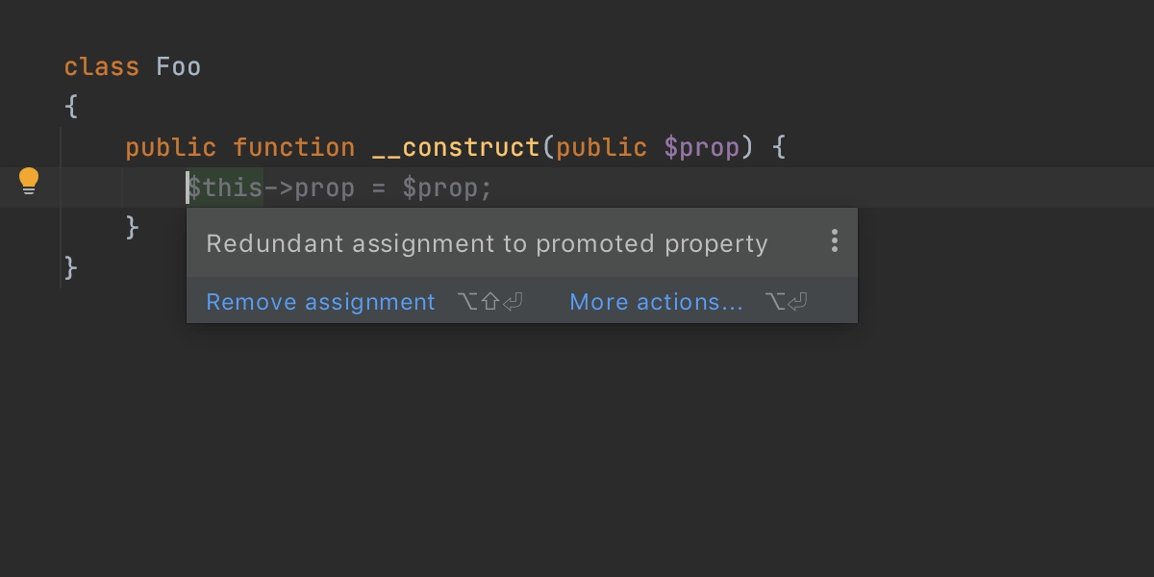Click the ->prop property access
1154x577 pixels.
310,188
